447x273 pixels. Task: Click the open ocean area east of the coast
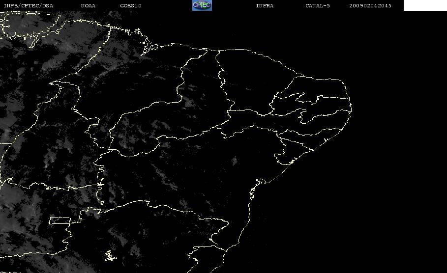point(385,171)
